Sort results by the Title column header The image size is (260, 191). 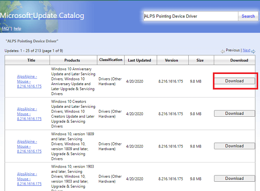(x=31, y=60)
